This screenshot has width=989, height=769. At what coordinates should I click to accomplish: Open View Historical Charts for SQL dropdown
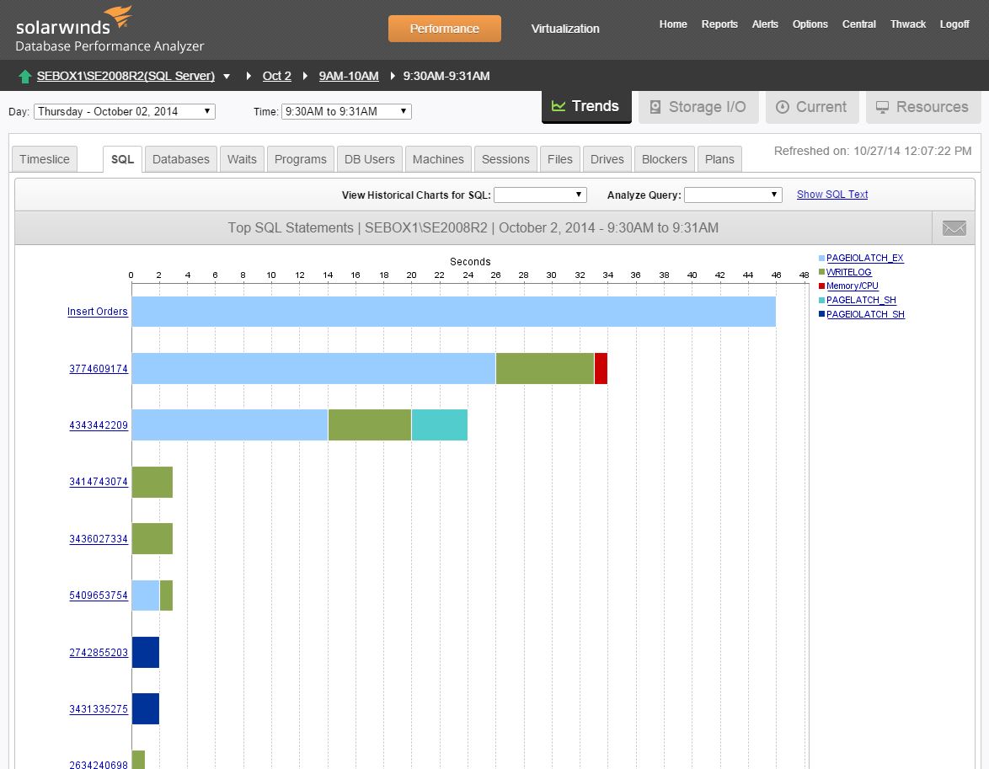[540, 195]
